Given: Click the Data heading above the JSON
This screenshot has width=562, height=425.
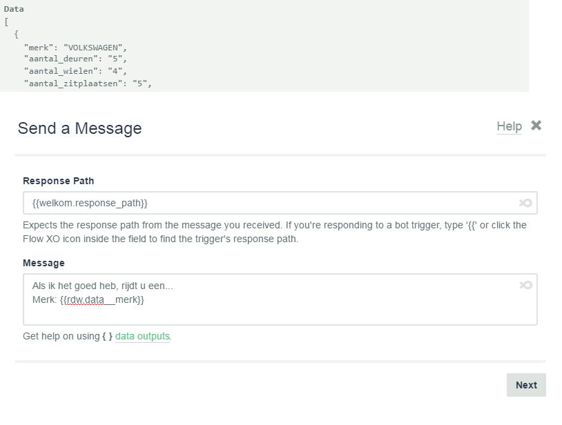Looking at the screenshot, I should tap(14, 10).
